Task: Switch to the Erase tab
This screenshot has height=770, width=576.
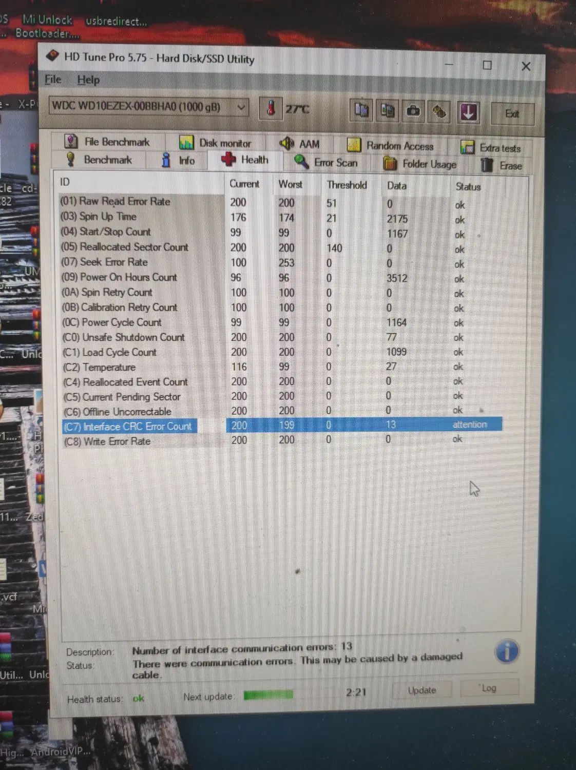Action: [502, 165]
